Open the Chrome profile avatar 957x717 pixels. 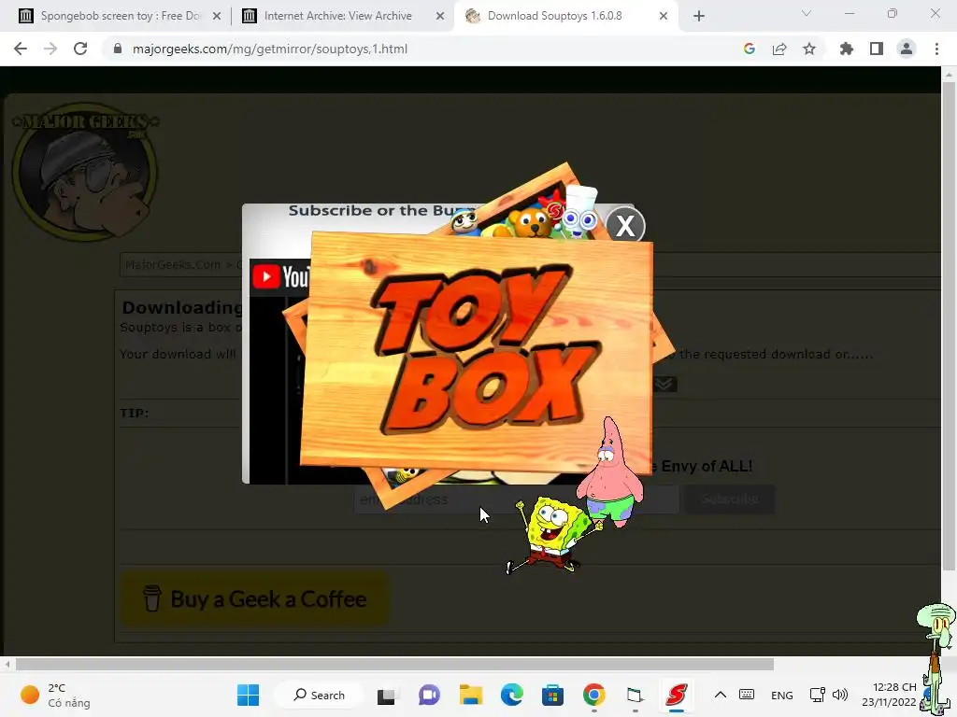(907, 49)
